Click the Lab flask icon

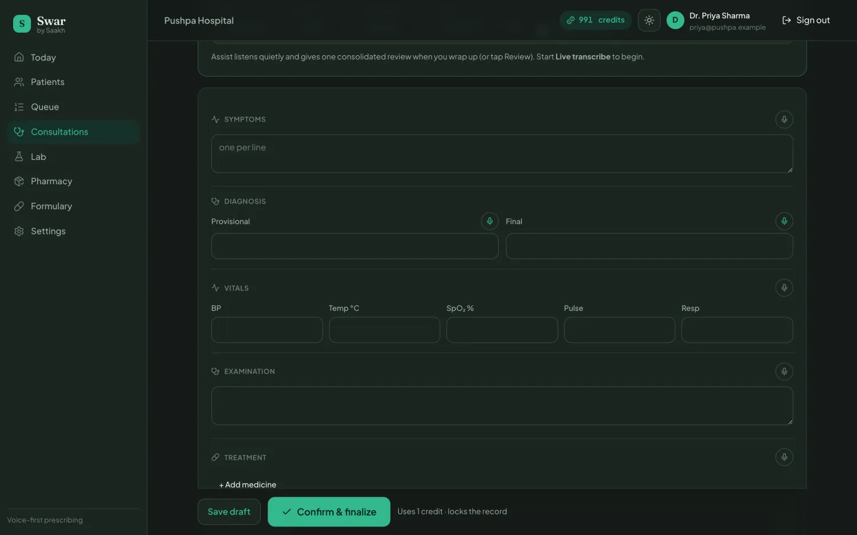pyautogui.click(x=19, y=156)
